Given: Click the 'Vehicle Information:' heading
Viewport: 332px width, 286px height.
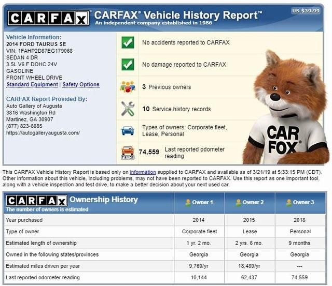Looking at the screenshot, I should tap(34, 37).
